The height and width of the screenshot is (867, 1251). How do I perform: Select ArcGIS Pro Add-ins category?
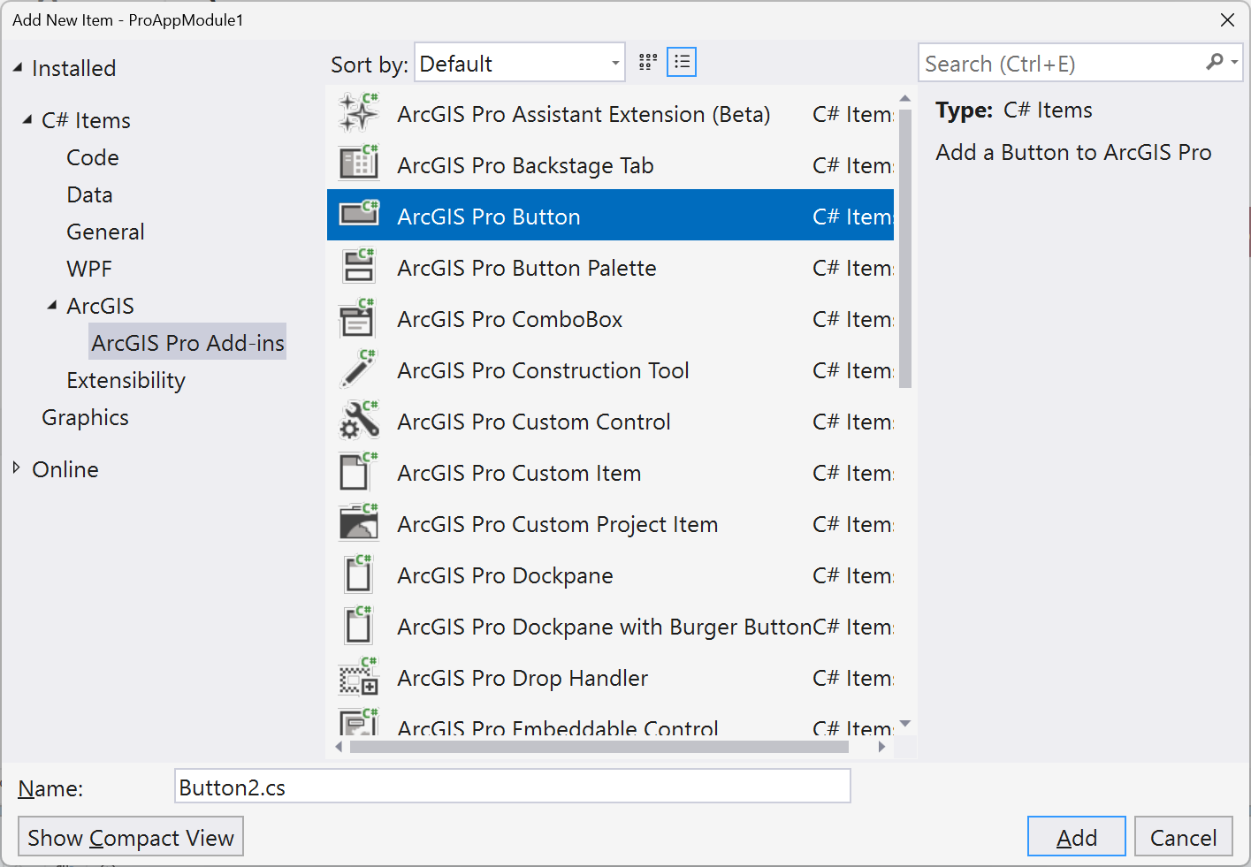click(187, 342)
